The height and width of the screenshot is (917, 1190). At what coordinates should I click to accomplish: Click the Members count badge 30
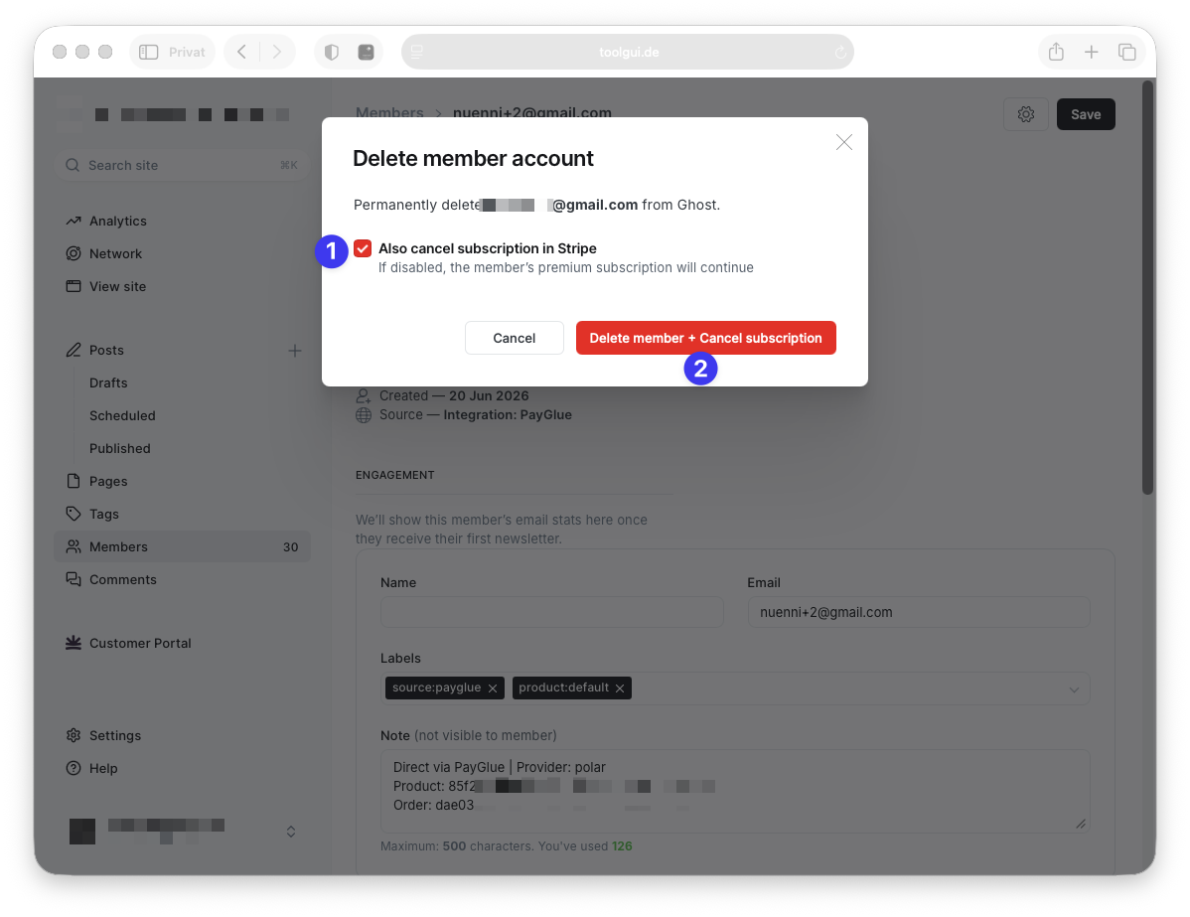[x=291, y=546]
